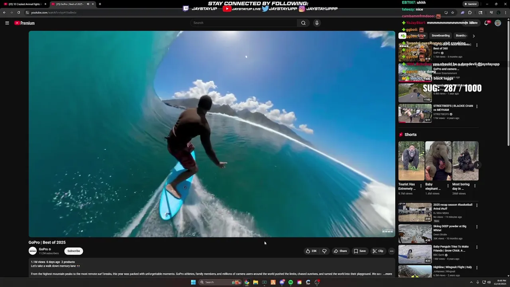Go to YouTube Premium home logo
510x287 pixels.
coord(25,23)
